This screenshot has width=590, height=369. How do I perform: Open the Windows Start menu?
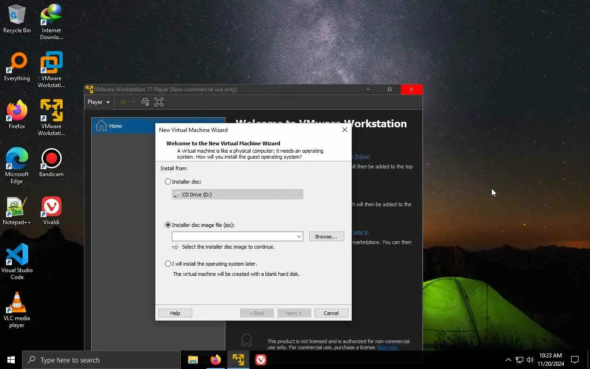(x=11, y=360)
